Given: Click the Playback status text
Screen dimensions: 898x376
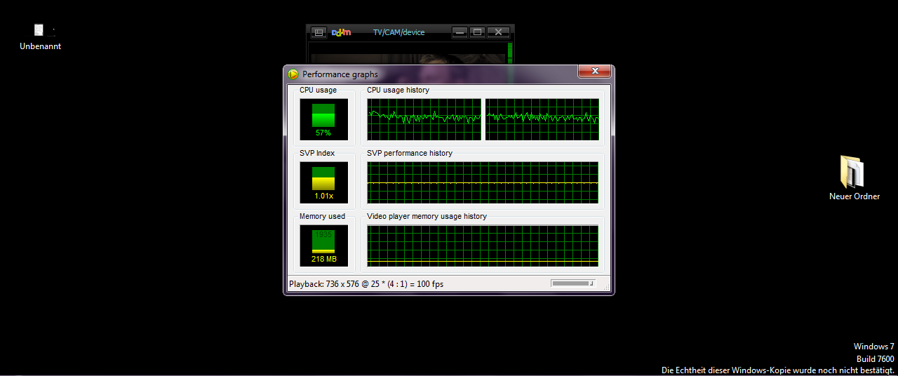Looking at the screenshot, I should pos(366,284).
